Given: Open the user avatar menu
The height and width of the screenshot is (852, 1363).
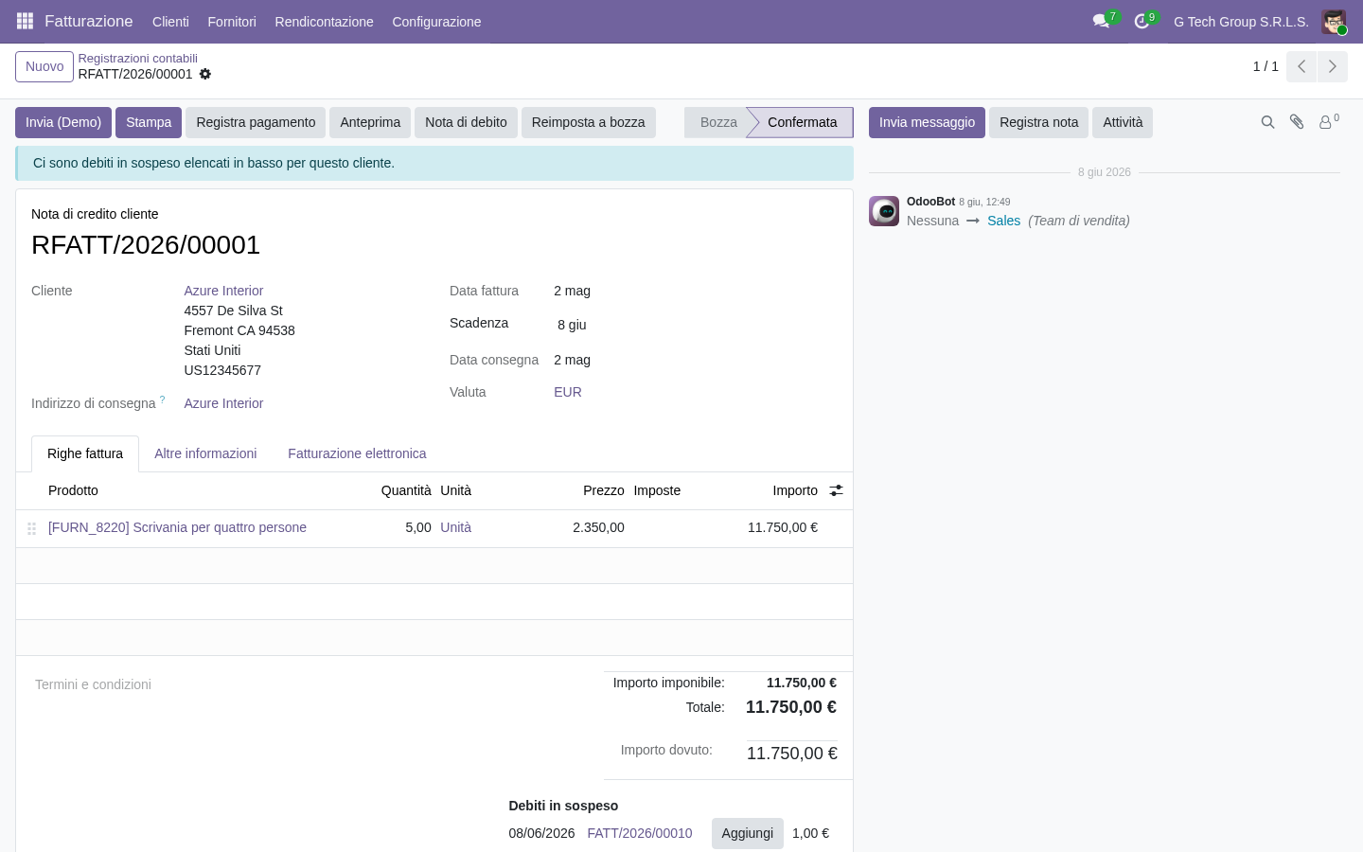Looking at the screenshot, I should pyautogui.click(x=1334, y=22).
